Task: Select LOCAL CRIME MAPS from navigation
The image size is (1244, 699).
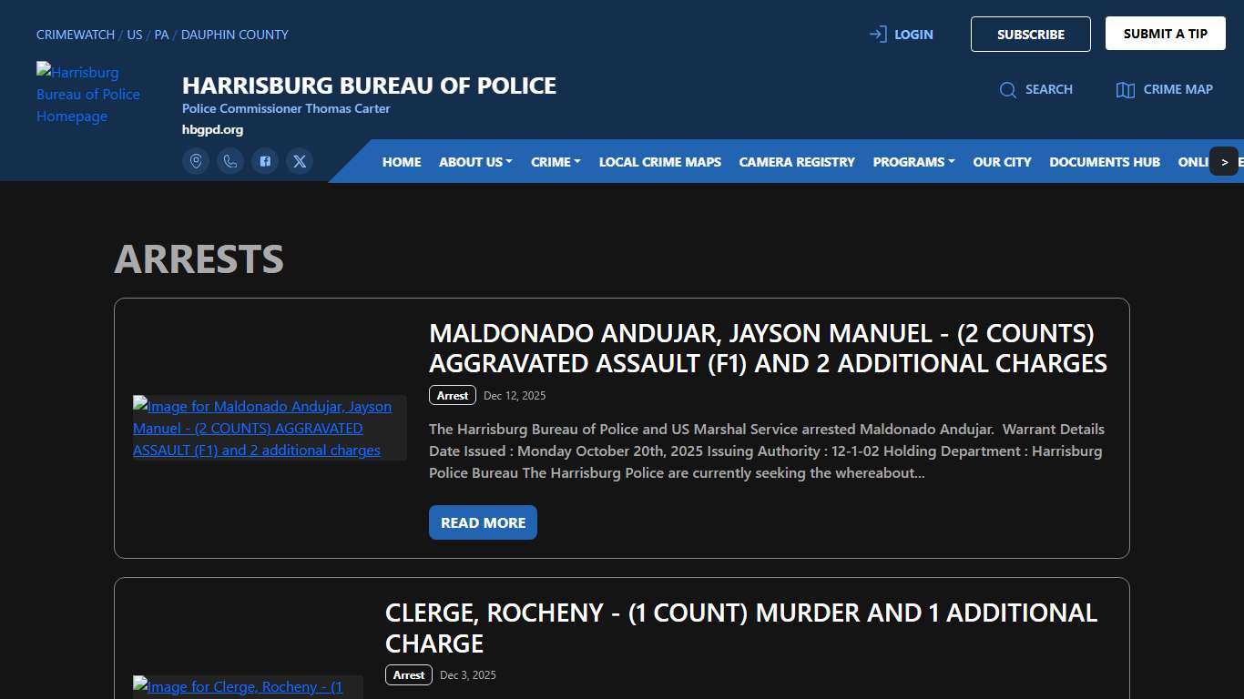Action: click(659, 161)
